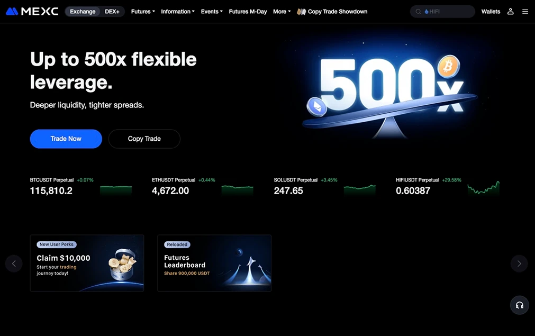Click the search magnifier icon
The width and height of the screenshot is (535, 336).
(418, 12)
